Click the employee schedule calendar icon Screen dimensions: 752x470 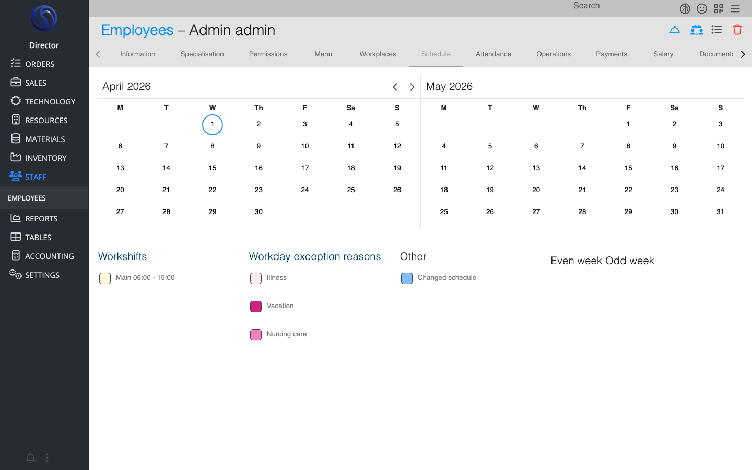pyautogui.click(x=696, y=30)
